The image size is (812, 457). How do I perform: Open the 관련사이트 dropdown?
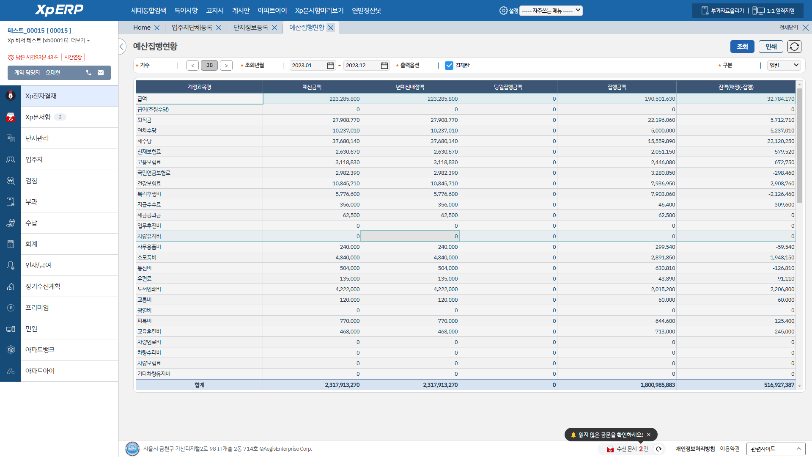coord(776,449)
